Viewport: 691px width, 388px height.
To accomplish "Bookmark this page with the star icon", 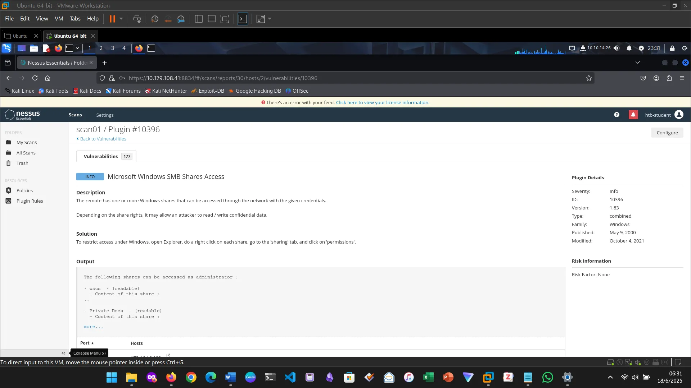I will point(588,78).
